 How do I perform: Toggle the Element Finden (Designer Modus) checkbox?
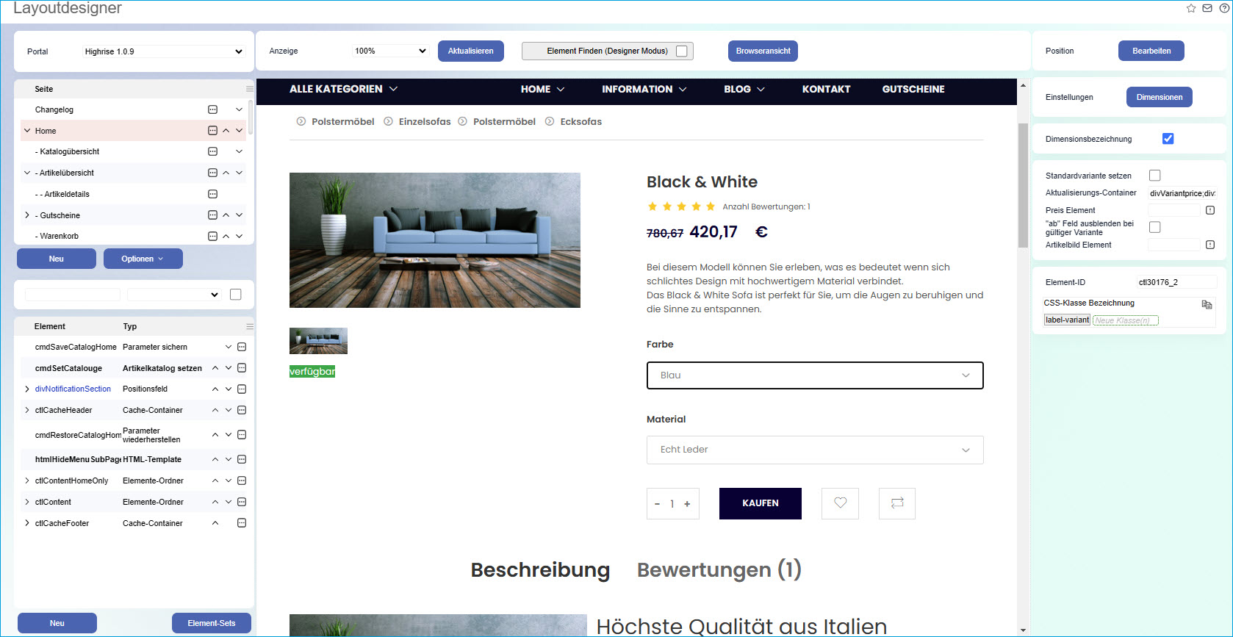(x=682, y=51)
